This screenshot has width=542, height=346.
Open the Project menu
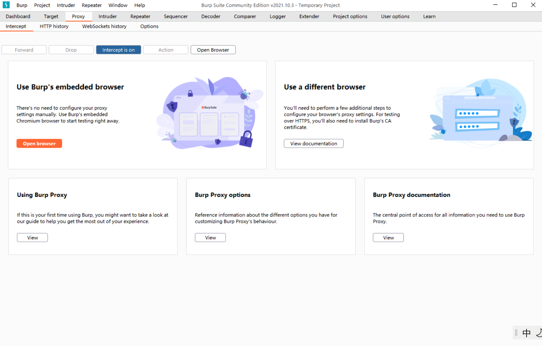click(42, 5)
